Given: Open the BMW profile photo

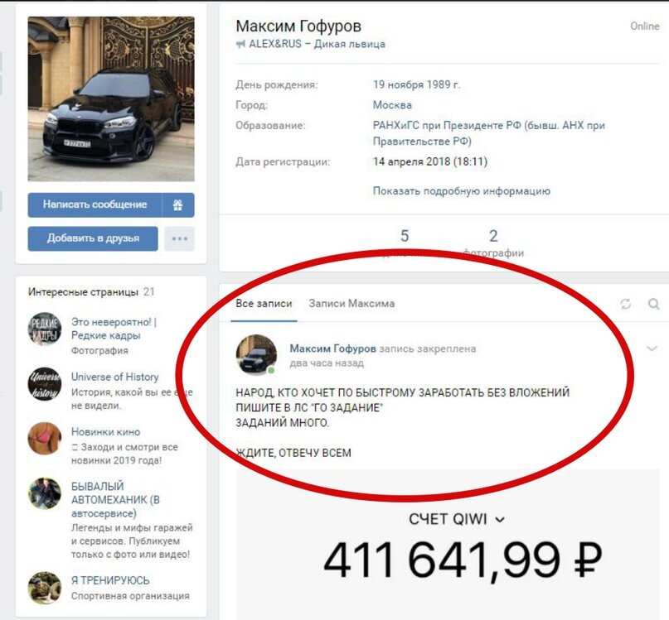Looking at the screenshot, I should tap(111, 99).
